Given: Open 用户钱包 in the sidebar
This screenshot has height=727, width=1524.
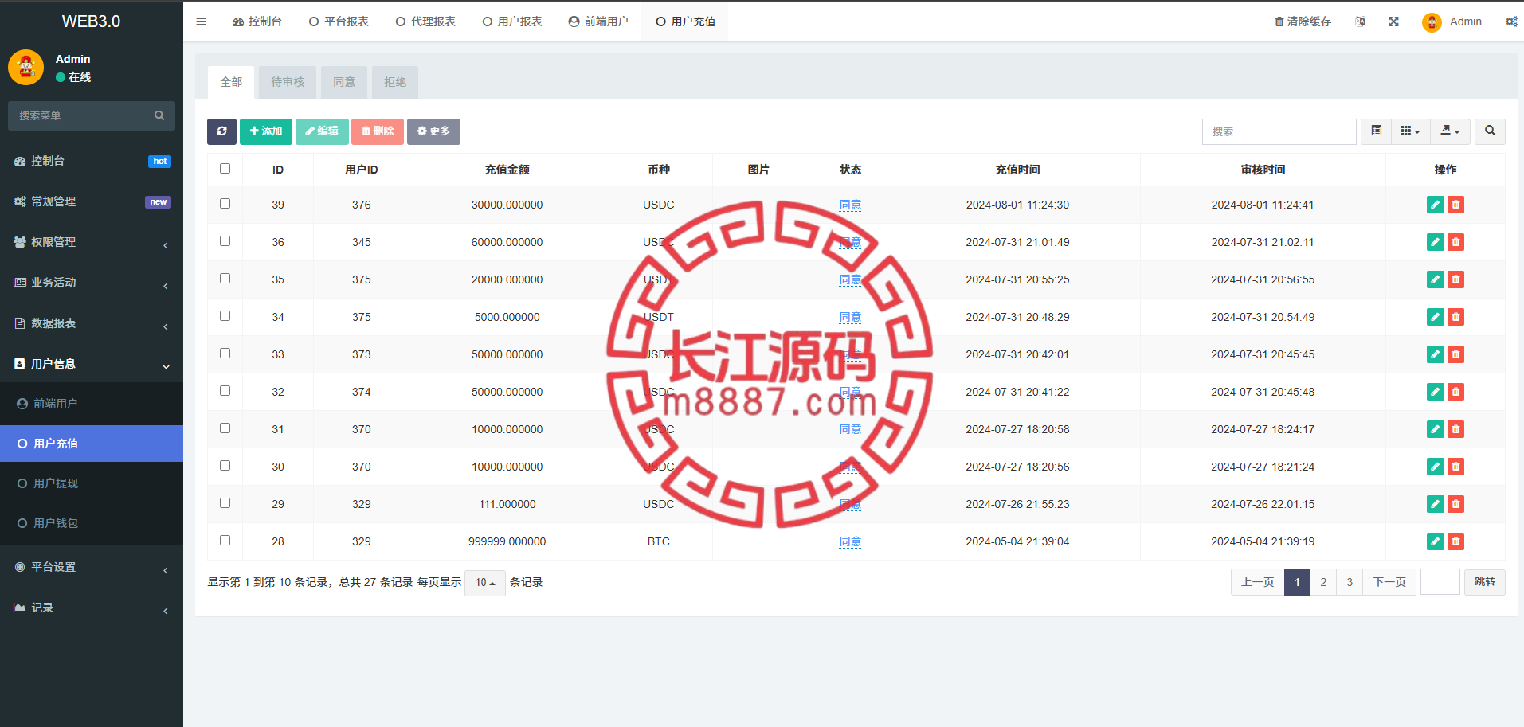Looking at the screenshot, I should [x=92, y=523].
